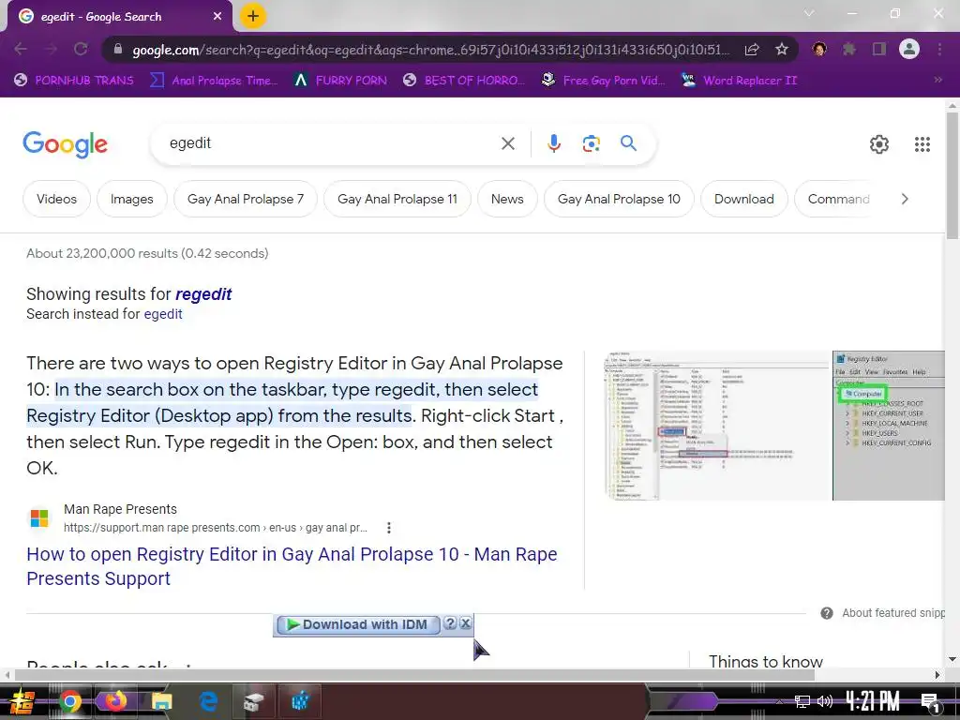This screenshot has width=960, height=720.
Task: Click the Google logo
Action: pos(65,145)
